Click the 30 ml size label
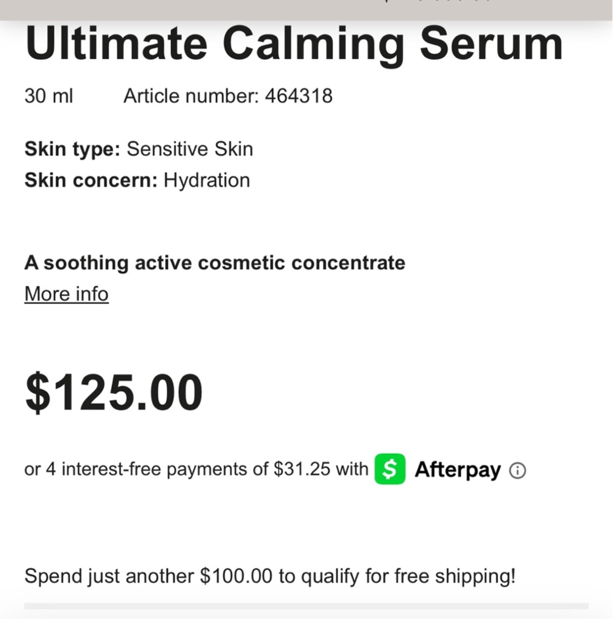The image size is (613, 620). [48, 95]
